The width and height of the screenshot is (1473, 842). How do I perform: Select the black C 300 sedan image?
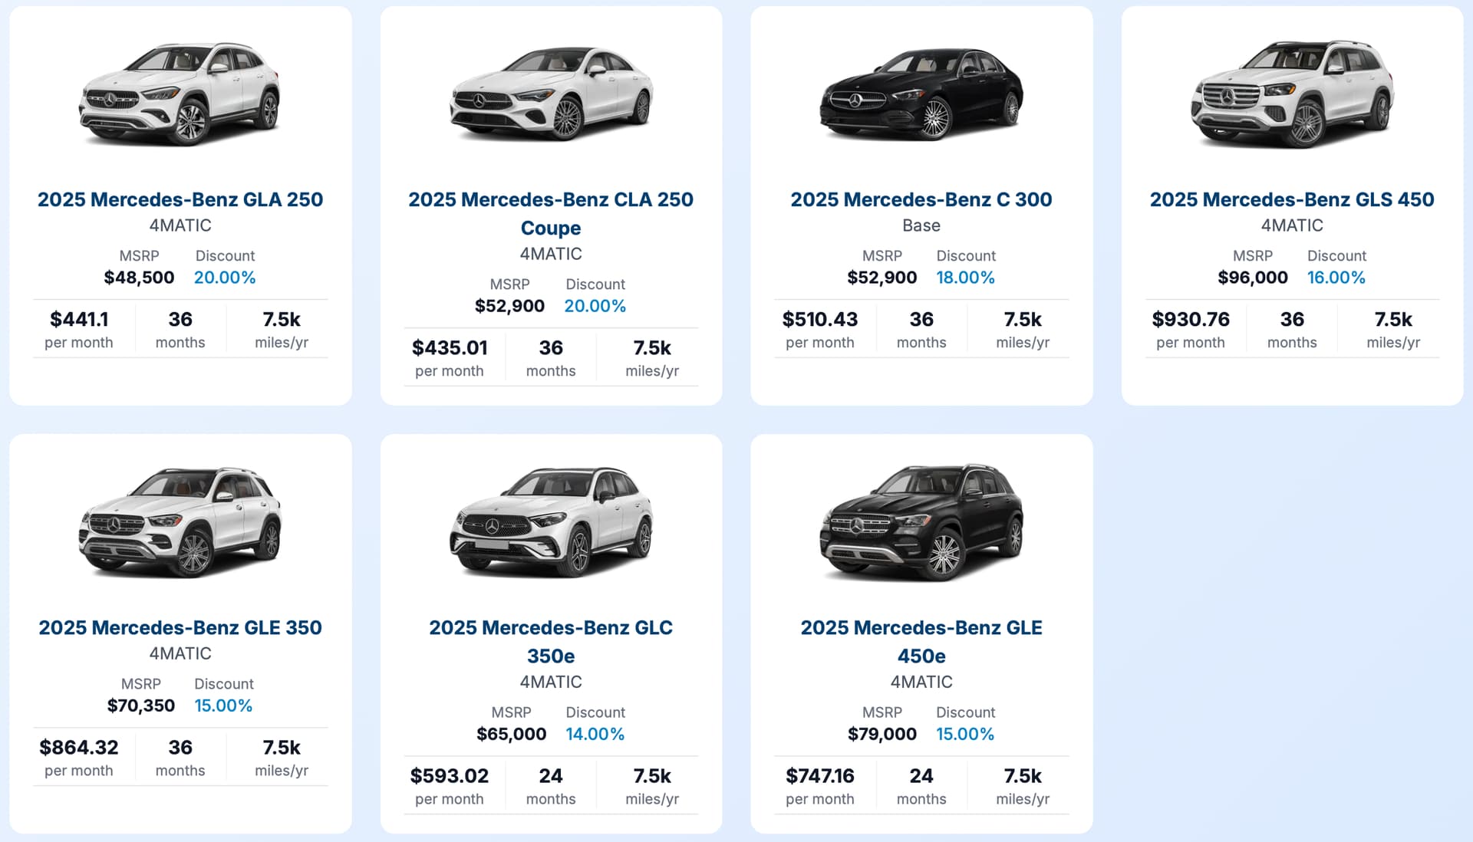(921, 94)
